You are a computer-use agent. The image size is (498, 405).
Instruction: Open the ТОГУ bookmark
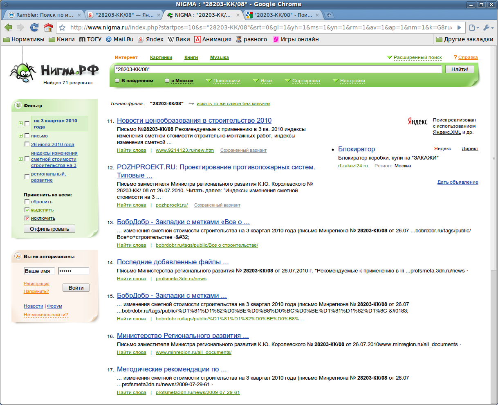point(90,39)
